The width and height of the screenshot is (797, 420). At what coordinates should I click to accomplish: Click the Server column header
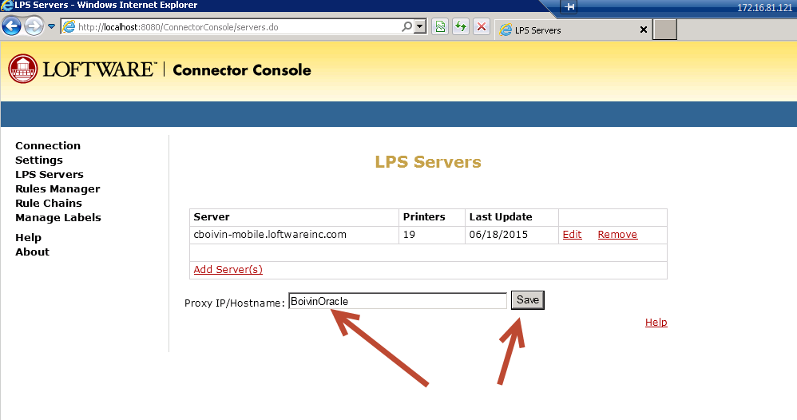click(x=295, y=217)
